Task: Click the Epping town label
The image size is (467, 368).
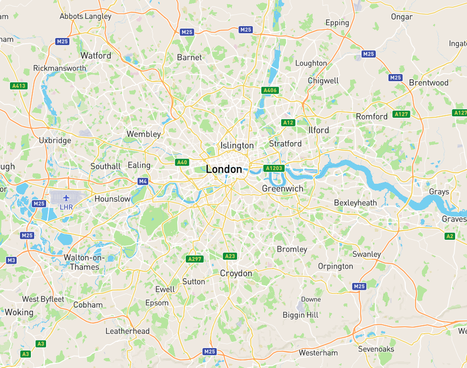Action: point(337,23)
